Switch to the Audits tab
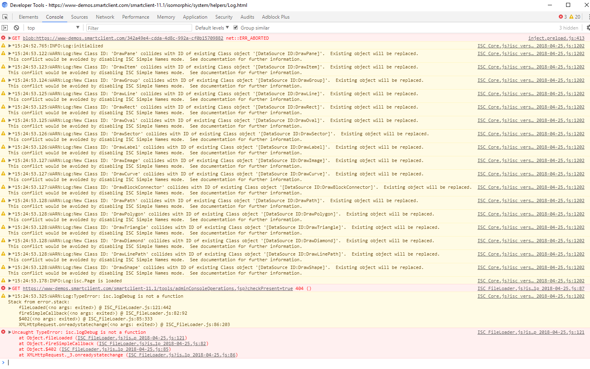590x369 pixels. [x=247, y=17]
